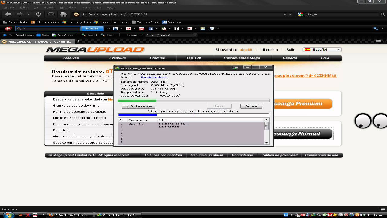Click the Cancelar button in download dialog

pyautogui.click(x=251, y=106)
